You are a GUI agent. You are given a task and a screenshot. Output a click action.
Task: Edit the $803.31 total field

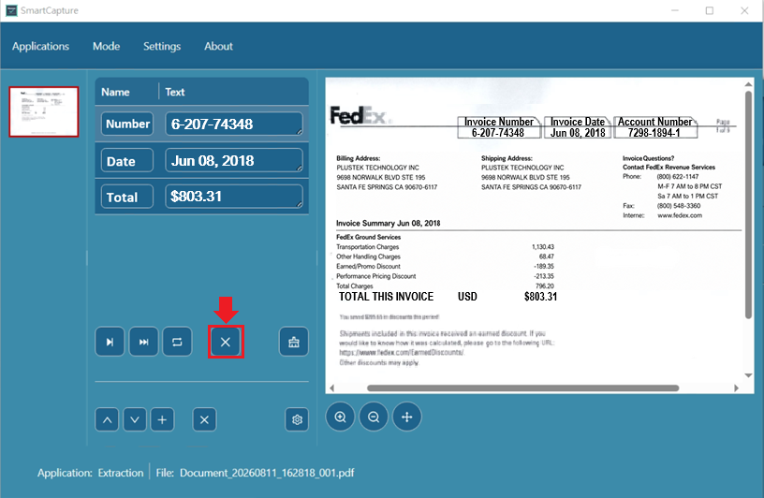pyautogui.click(x=234, y=197)
